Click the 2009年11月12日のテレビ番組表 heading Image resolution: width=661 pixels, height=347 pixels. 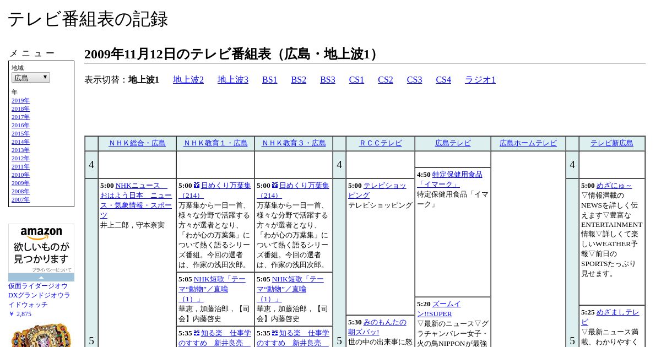tap(232, 54)
